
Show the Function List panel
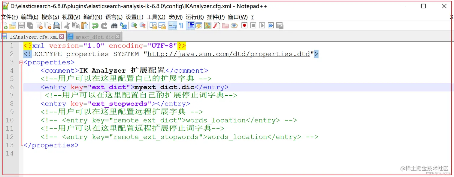click(216, 26)
